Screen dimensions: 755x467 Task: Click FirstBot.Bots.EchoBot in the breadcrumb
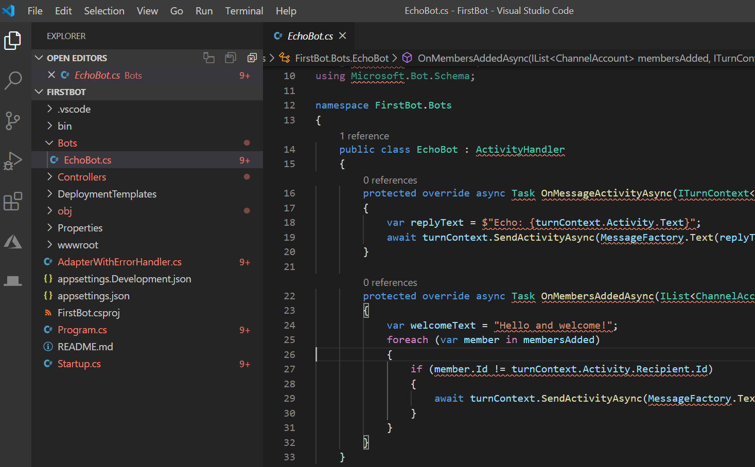pyautogui.click(x=342, y=58)
